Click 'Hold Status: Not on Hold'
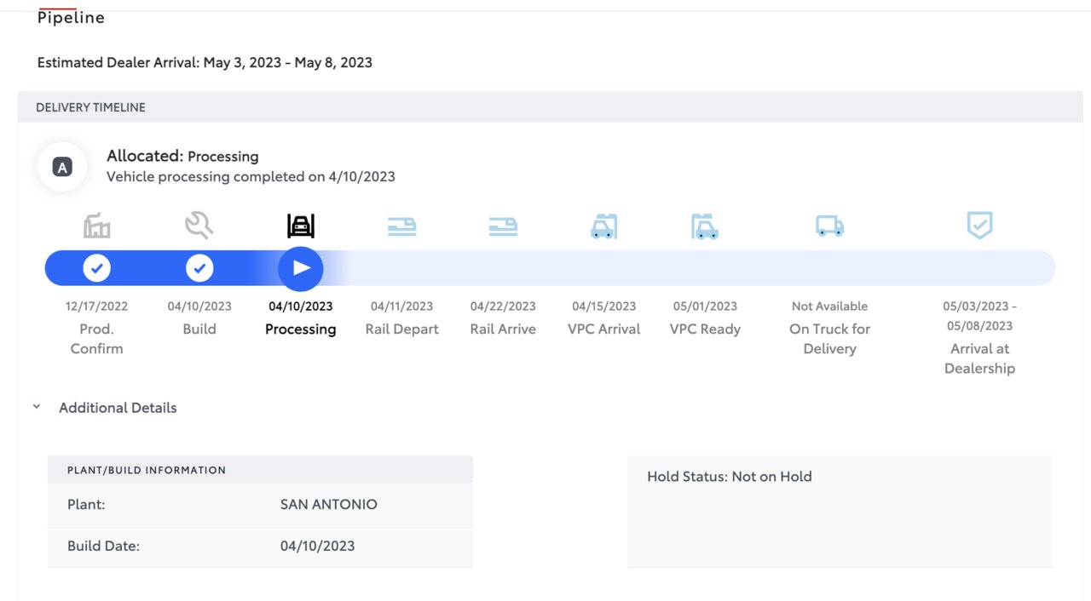The image size is (1091, 601). [x=730, y=477]
